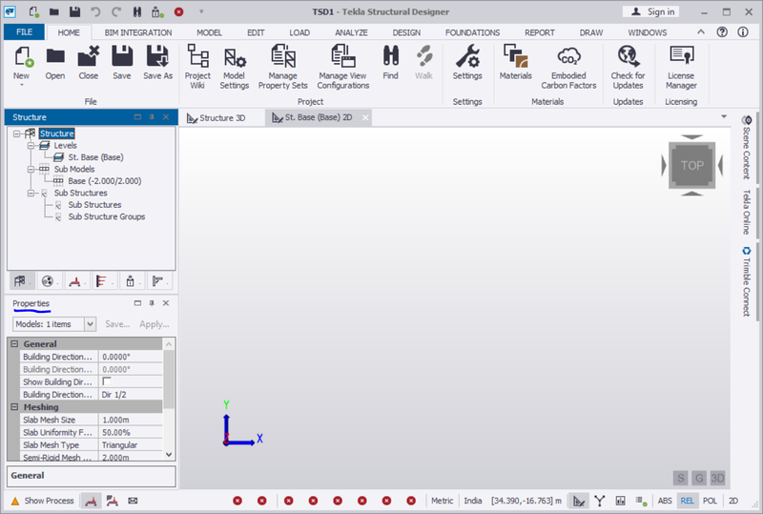The height and width of the screenshot is (514, 763).
Task: Open the License Manager
Action: pos(681,67)
